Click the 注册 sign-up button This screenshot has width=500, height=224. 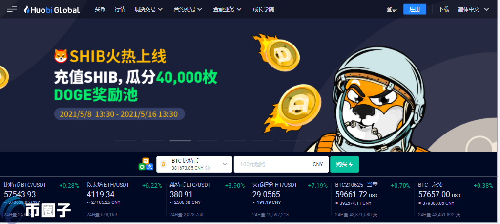click(415, 9)
